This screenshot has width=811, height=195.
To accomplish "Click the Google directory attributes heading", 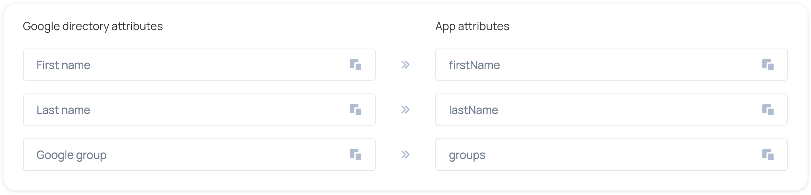I will click(x=93, y=26).
